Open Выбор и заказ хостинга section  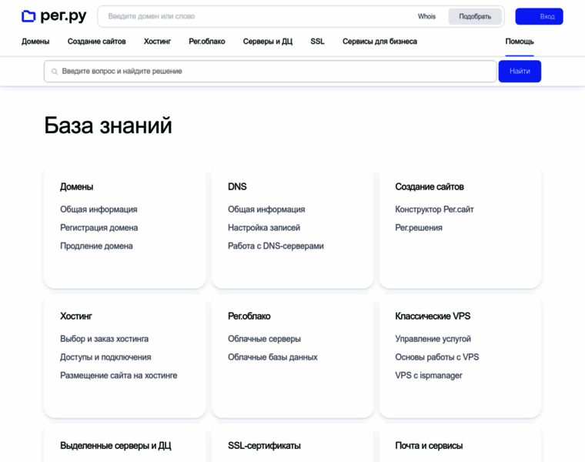(104, 339)
